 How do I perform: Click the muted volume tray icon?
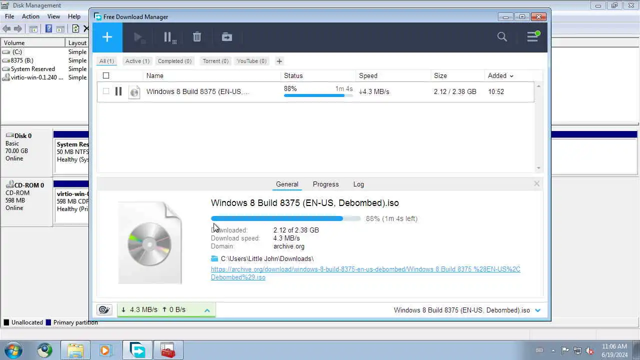click(x=590, y=350)
